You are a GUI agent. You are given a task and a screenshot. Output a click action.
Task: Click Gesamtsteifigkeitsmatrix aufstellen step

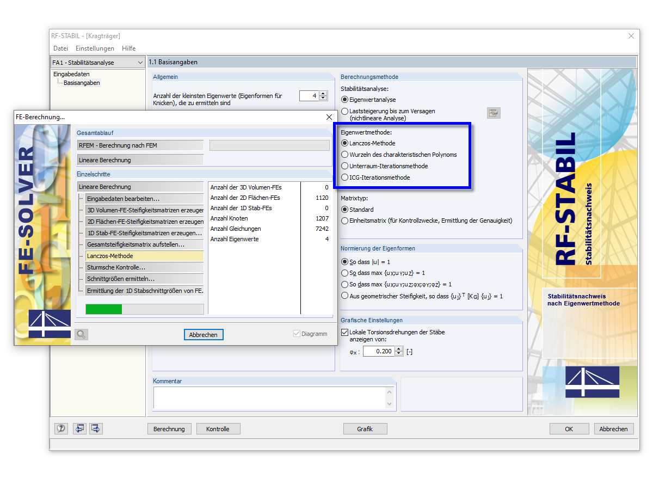point(145,244)
